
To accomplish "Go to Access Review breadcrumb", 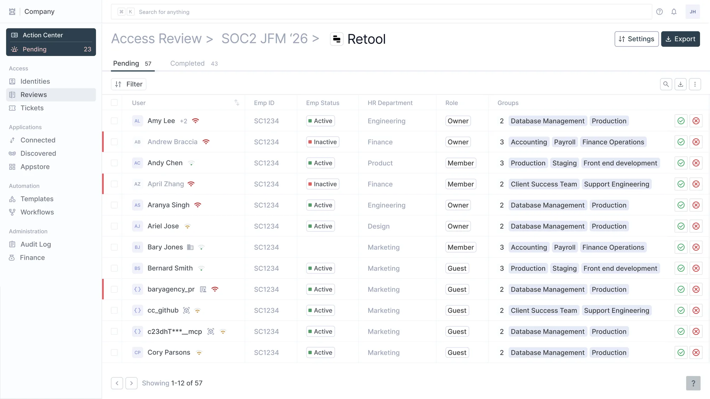I will point(157,39).
